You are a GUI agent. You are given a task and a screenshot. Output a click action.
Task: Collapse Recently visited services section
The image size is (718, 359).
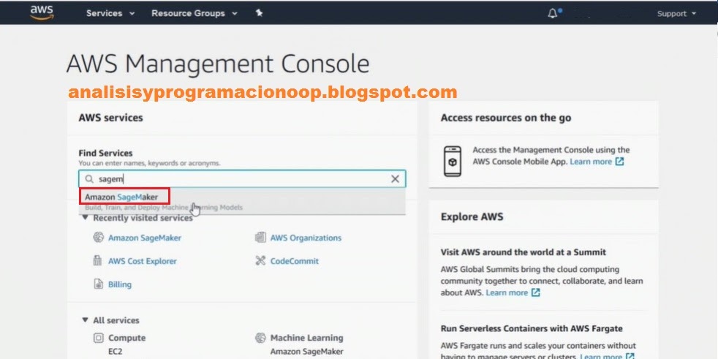pos(85,218)
